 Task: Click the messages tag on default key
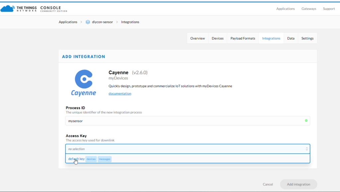tap(105, 159)
